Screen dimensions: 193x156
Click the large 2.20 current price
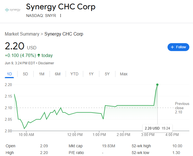[14, 46]
